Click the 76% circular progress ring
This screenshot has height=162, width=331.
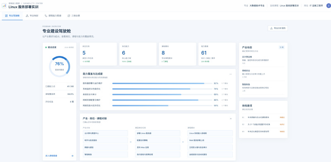click(60, 66)
